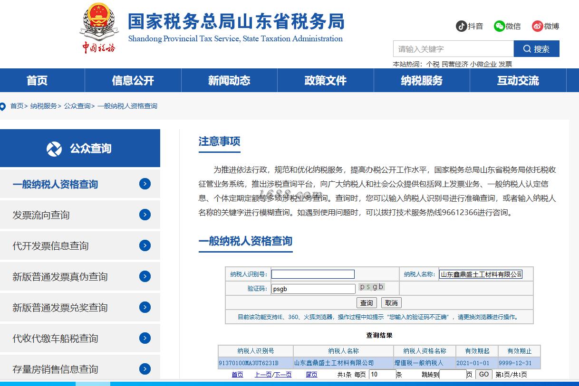Focus the 验证码 input field
The width and height of the screenshot is (579, 386).
[313, 289]
